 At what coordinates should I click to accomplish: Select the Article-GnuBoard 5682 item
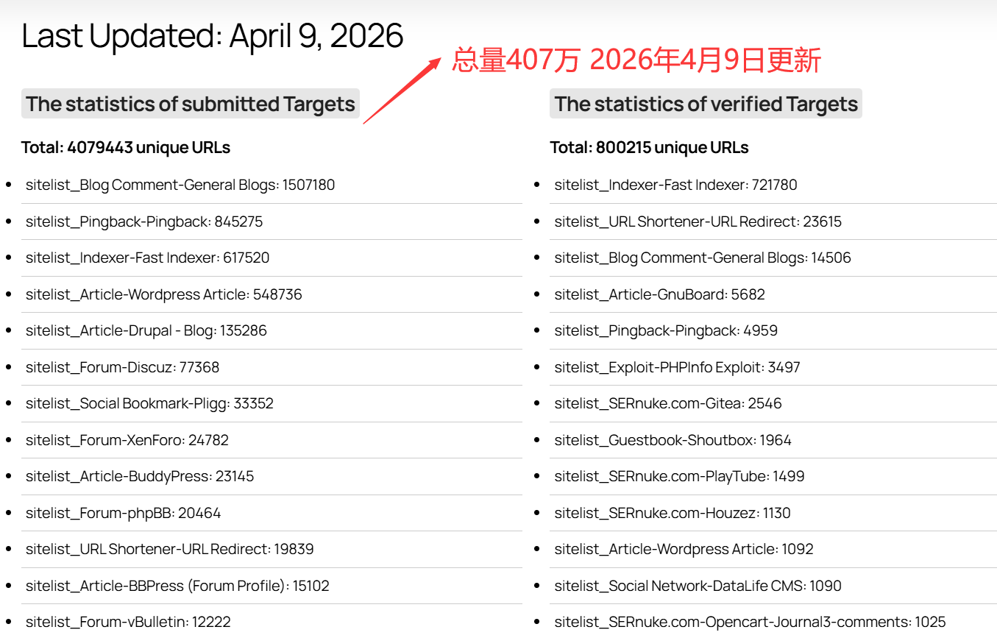click(x=659, y=294)
